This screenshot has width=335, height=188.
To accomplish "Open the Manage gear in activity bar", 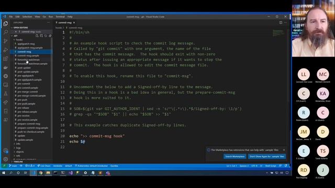I will (6, 159).
